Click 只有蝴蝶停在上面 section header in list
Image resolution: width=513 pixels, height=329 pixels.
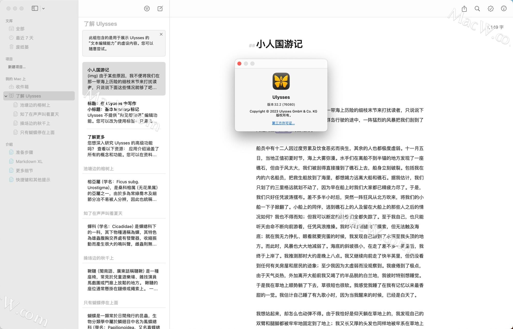(x=101, y=303)
